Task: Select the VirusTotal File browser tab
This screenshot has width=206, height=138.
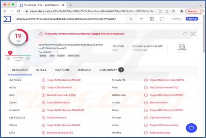Action: tap(42, 5)
